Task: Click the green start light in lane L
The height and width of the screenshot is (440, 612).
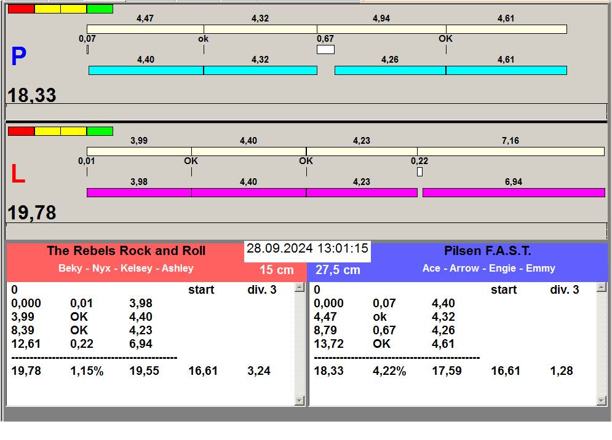Action: pyautogui.click(x=100, y=131)
